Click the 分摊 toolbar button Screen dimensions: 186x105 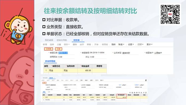(x=59, y=44)
